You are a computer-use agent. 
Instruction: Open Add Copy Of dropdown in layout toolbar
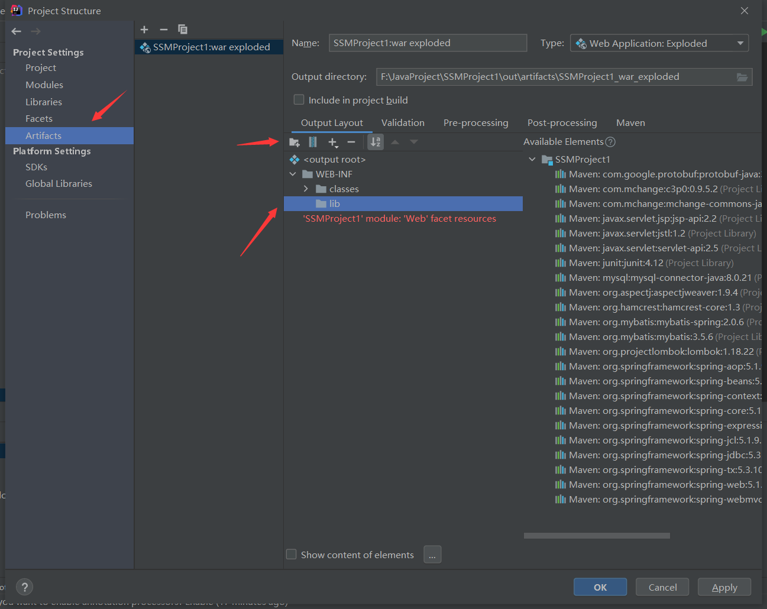coord(334,142)
